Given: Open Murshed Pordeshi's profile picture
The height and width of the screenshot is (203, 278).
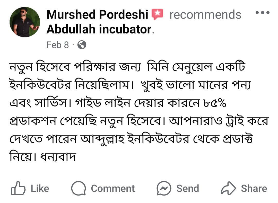Looking at the screenshot, I should point(25,22).
